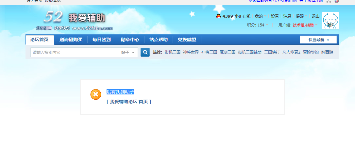Viewport: 355px width, 164px height.
Task: Open the 帖子 search type dropdown
Action: [128, 53]
